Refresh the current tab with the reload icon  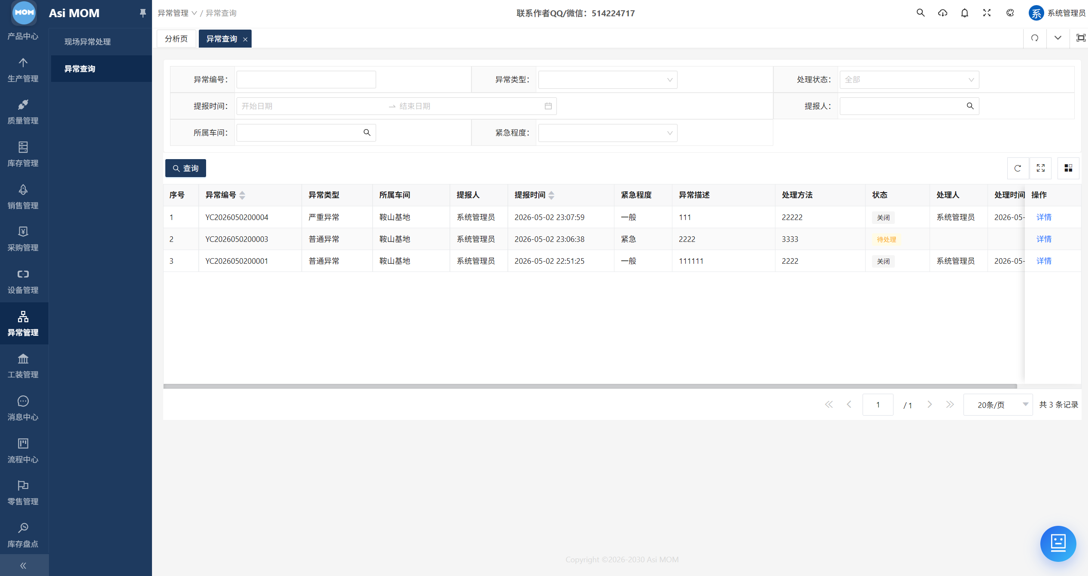click(1035, 38)
